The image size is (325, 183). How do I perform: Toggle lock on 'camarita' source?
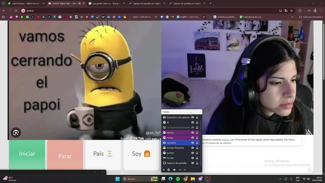click(x=197, y=143)
